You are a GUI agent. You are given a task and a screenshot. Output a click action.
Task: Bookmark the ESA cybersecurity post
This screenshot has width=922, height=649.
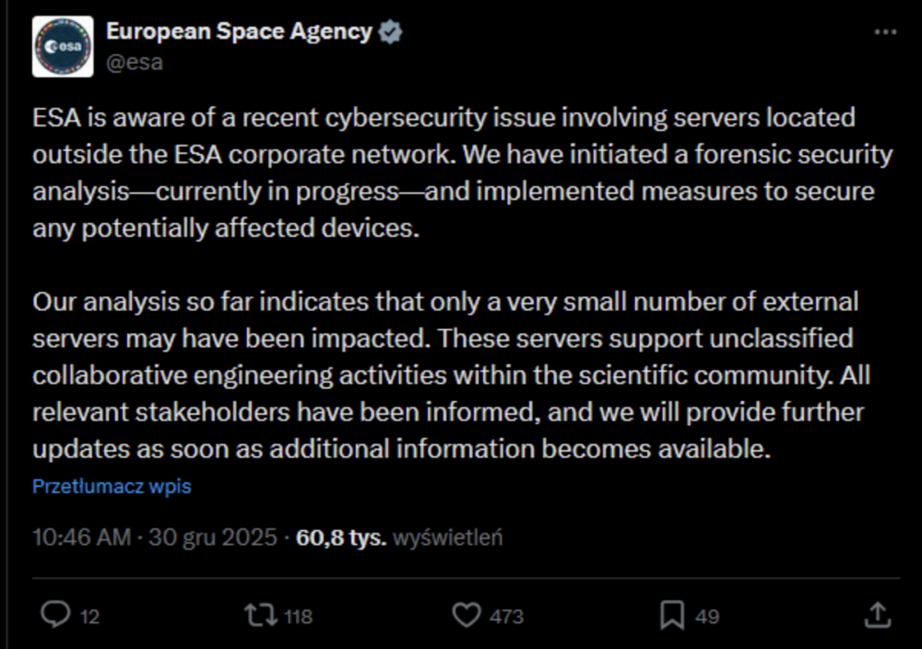pyautogui.click(x=674, y=615)
